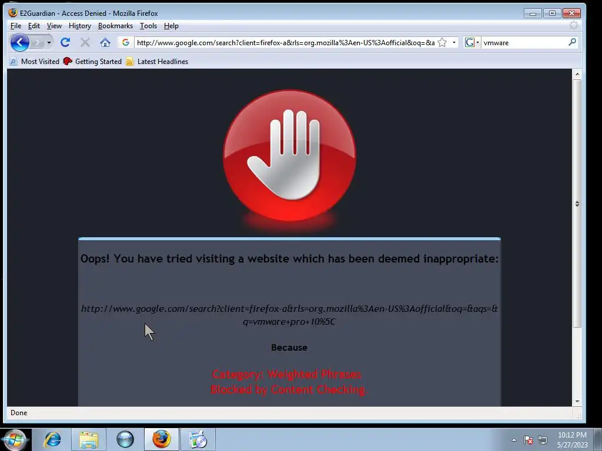Choose search engine via Google icon dropdown

click(472, 42)
